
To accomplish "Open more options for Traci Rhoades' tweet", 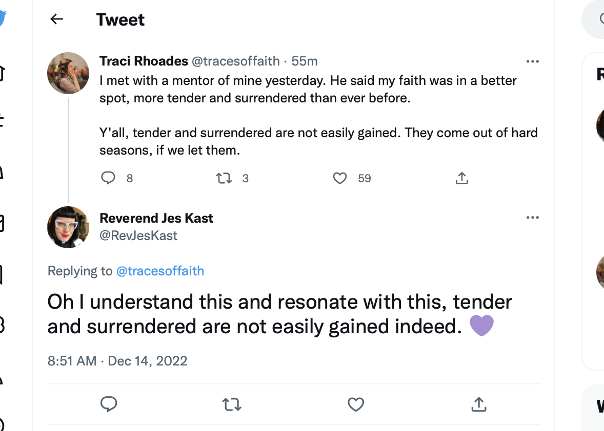I will pos(533,62).
